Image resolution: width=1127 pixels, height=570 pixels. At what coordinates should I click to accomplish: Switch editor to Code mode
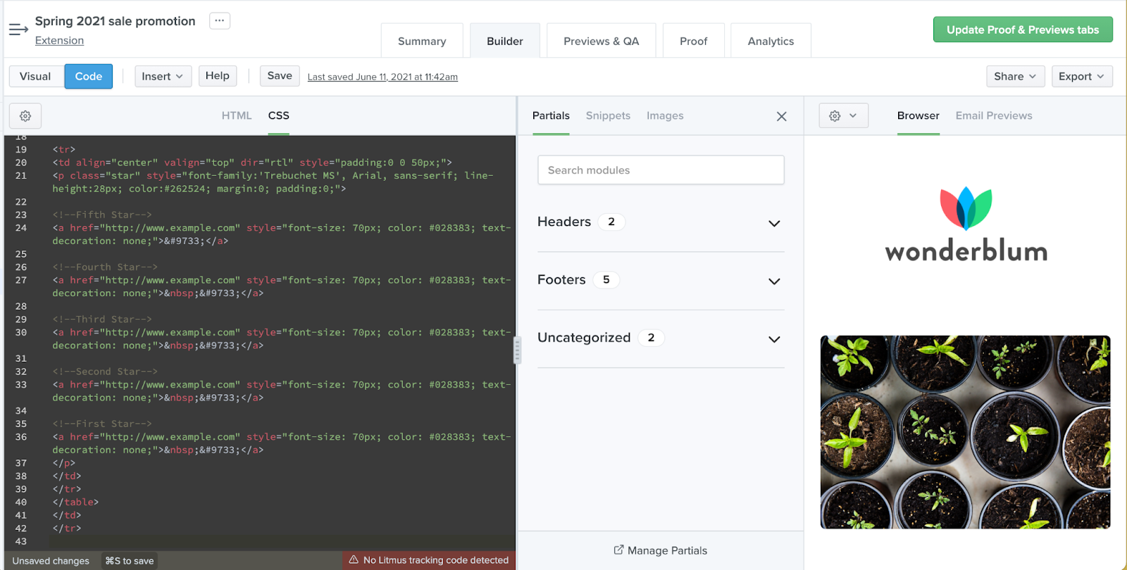tap(89, 77)
